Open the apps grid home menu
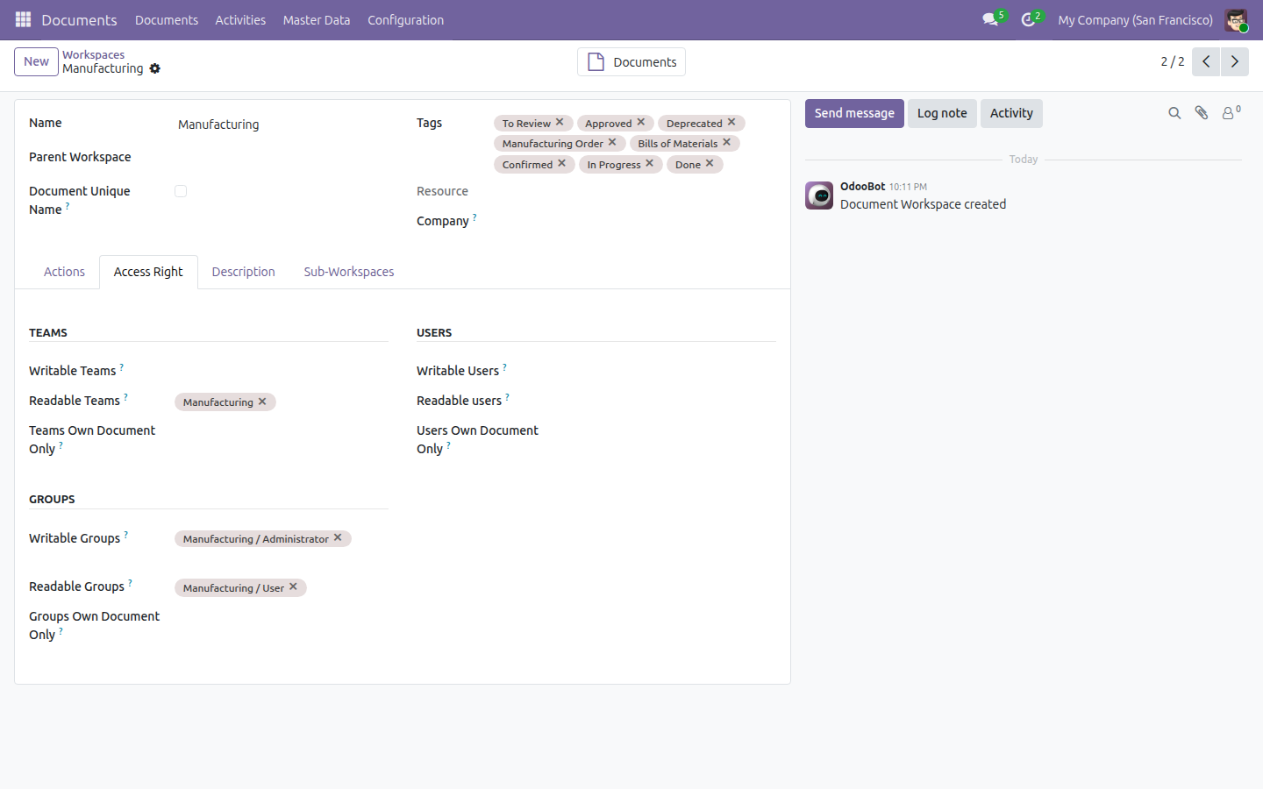 [x=23, y=19]
